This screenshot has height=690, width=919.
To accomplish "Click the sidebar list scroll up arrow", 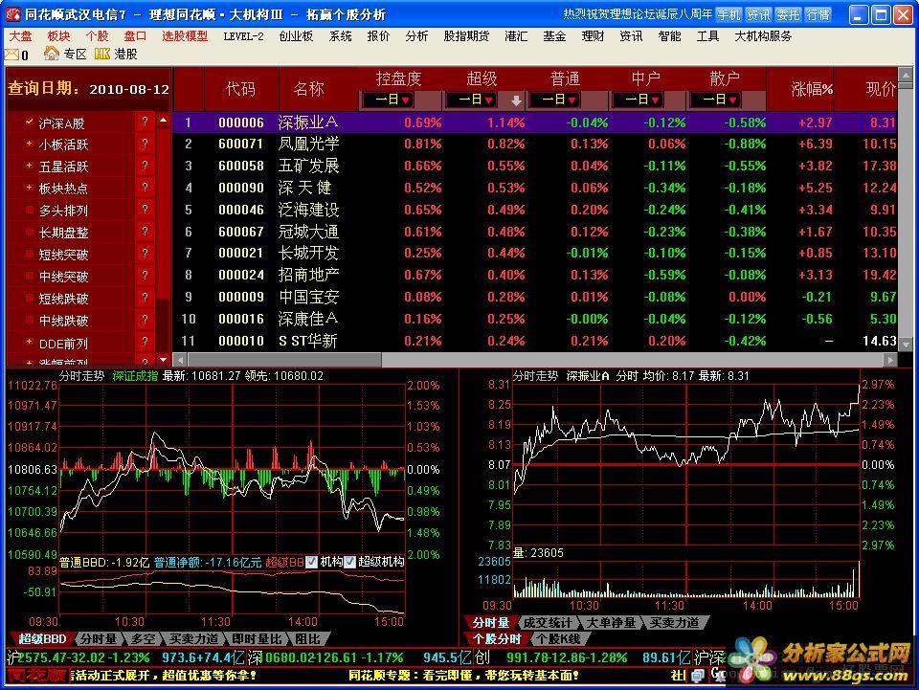I will (163, 120).
